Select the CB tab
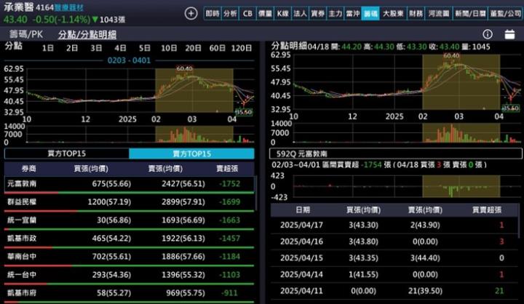 tap(247, 13)
